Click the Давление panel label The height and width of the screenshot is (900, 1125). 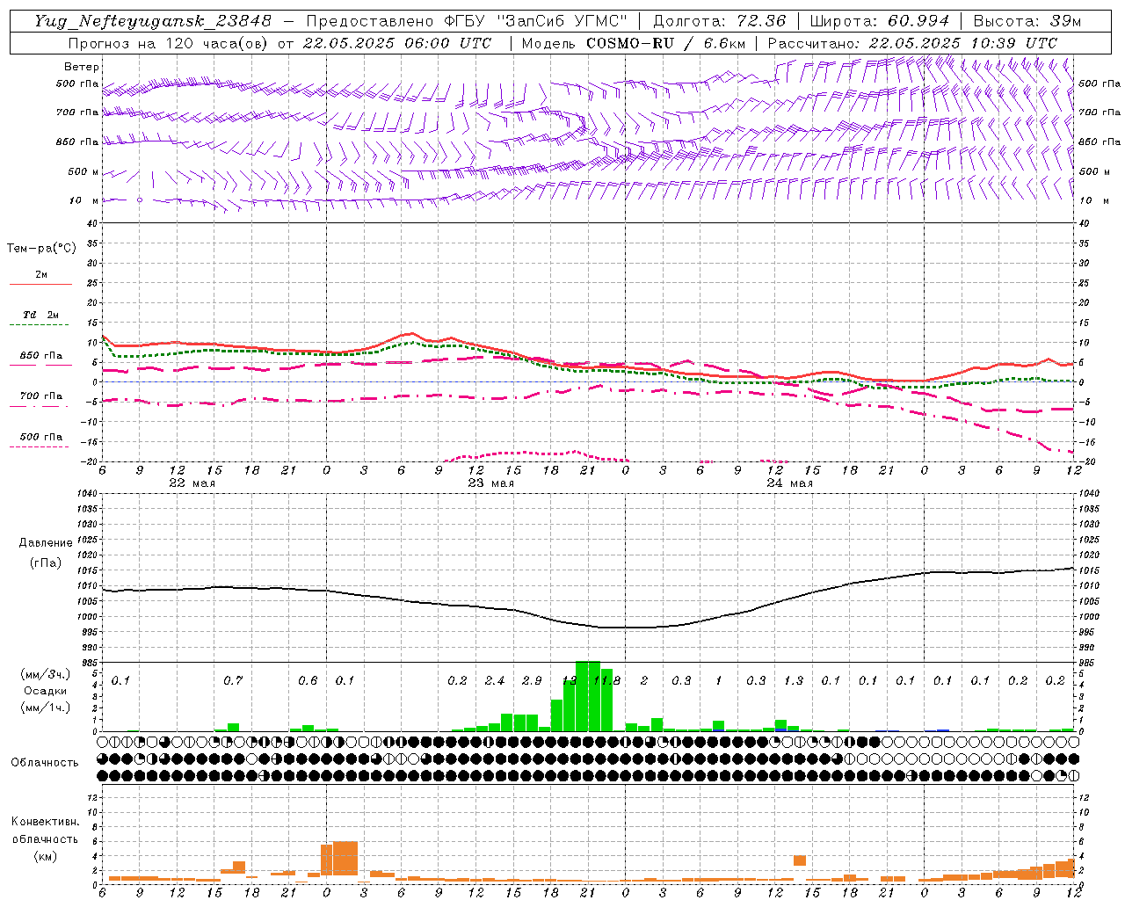point(46,543)
